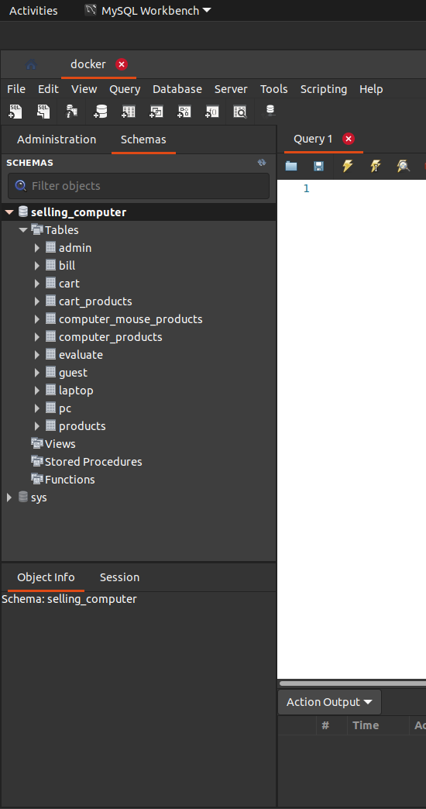Expand the sys schema
This screenshot has width=426, height=809.
tap(9, 497)
